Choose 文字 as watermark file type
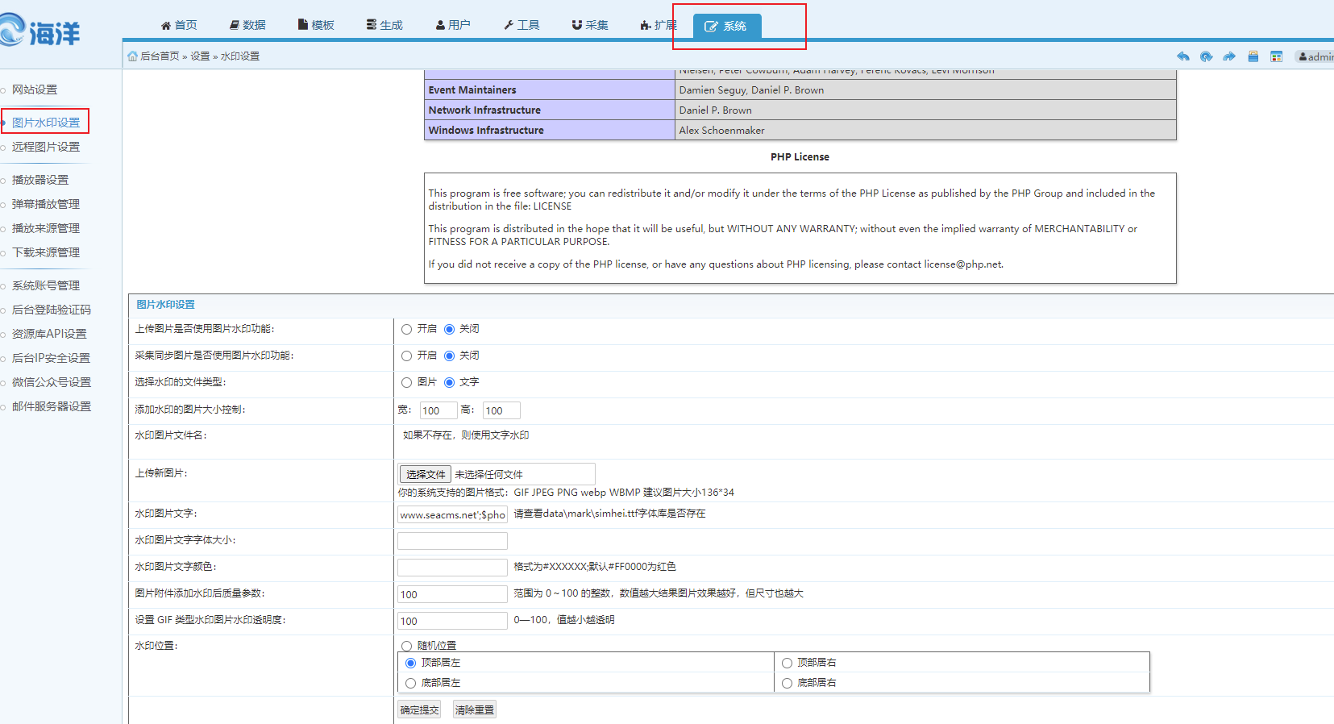This screenshot has width=1334, height=724. tap(449, 382)
